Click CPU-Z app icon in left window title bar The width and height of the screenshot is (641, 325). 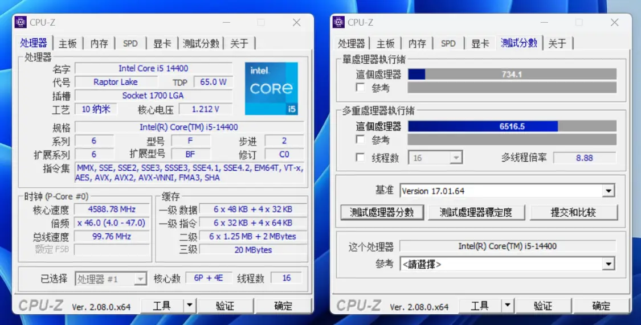[21, 22]
